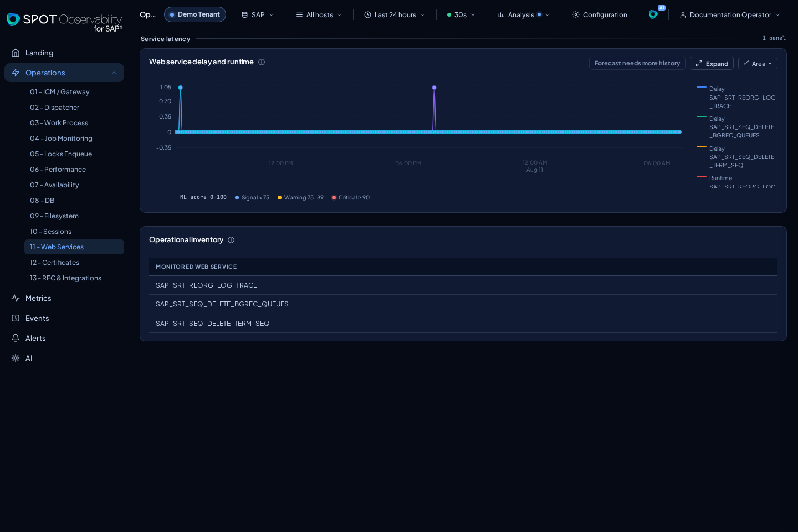
Task: Click Forecast needs more history badge
Action: click(x=637, y=63)
